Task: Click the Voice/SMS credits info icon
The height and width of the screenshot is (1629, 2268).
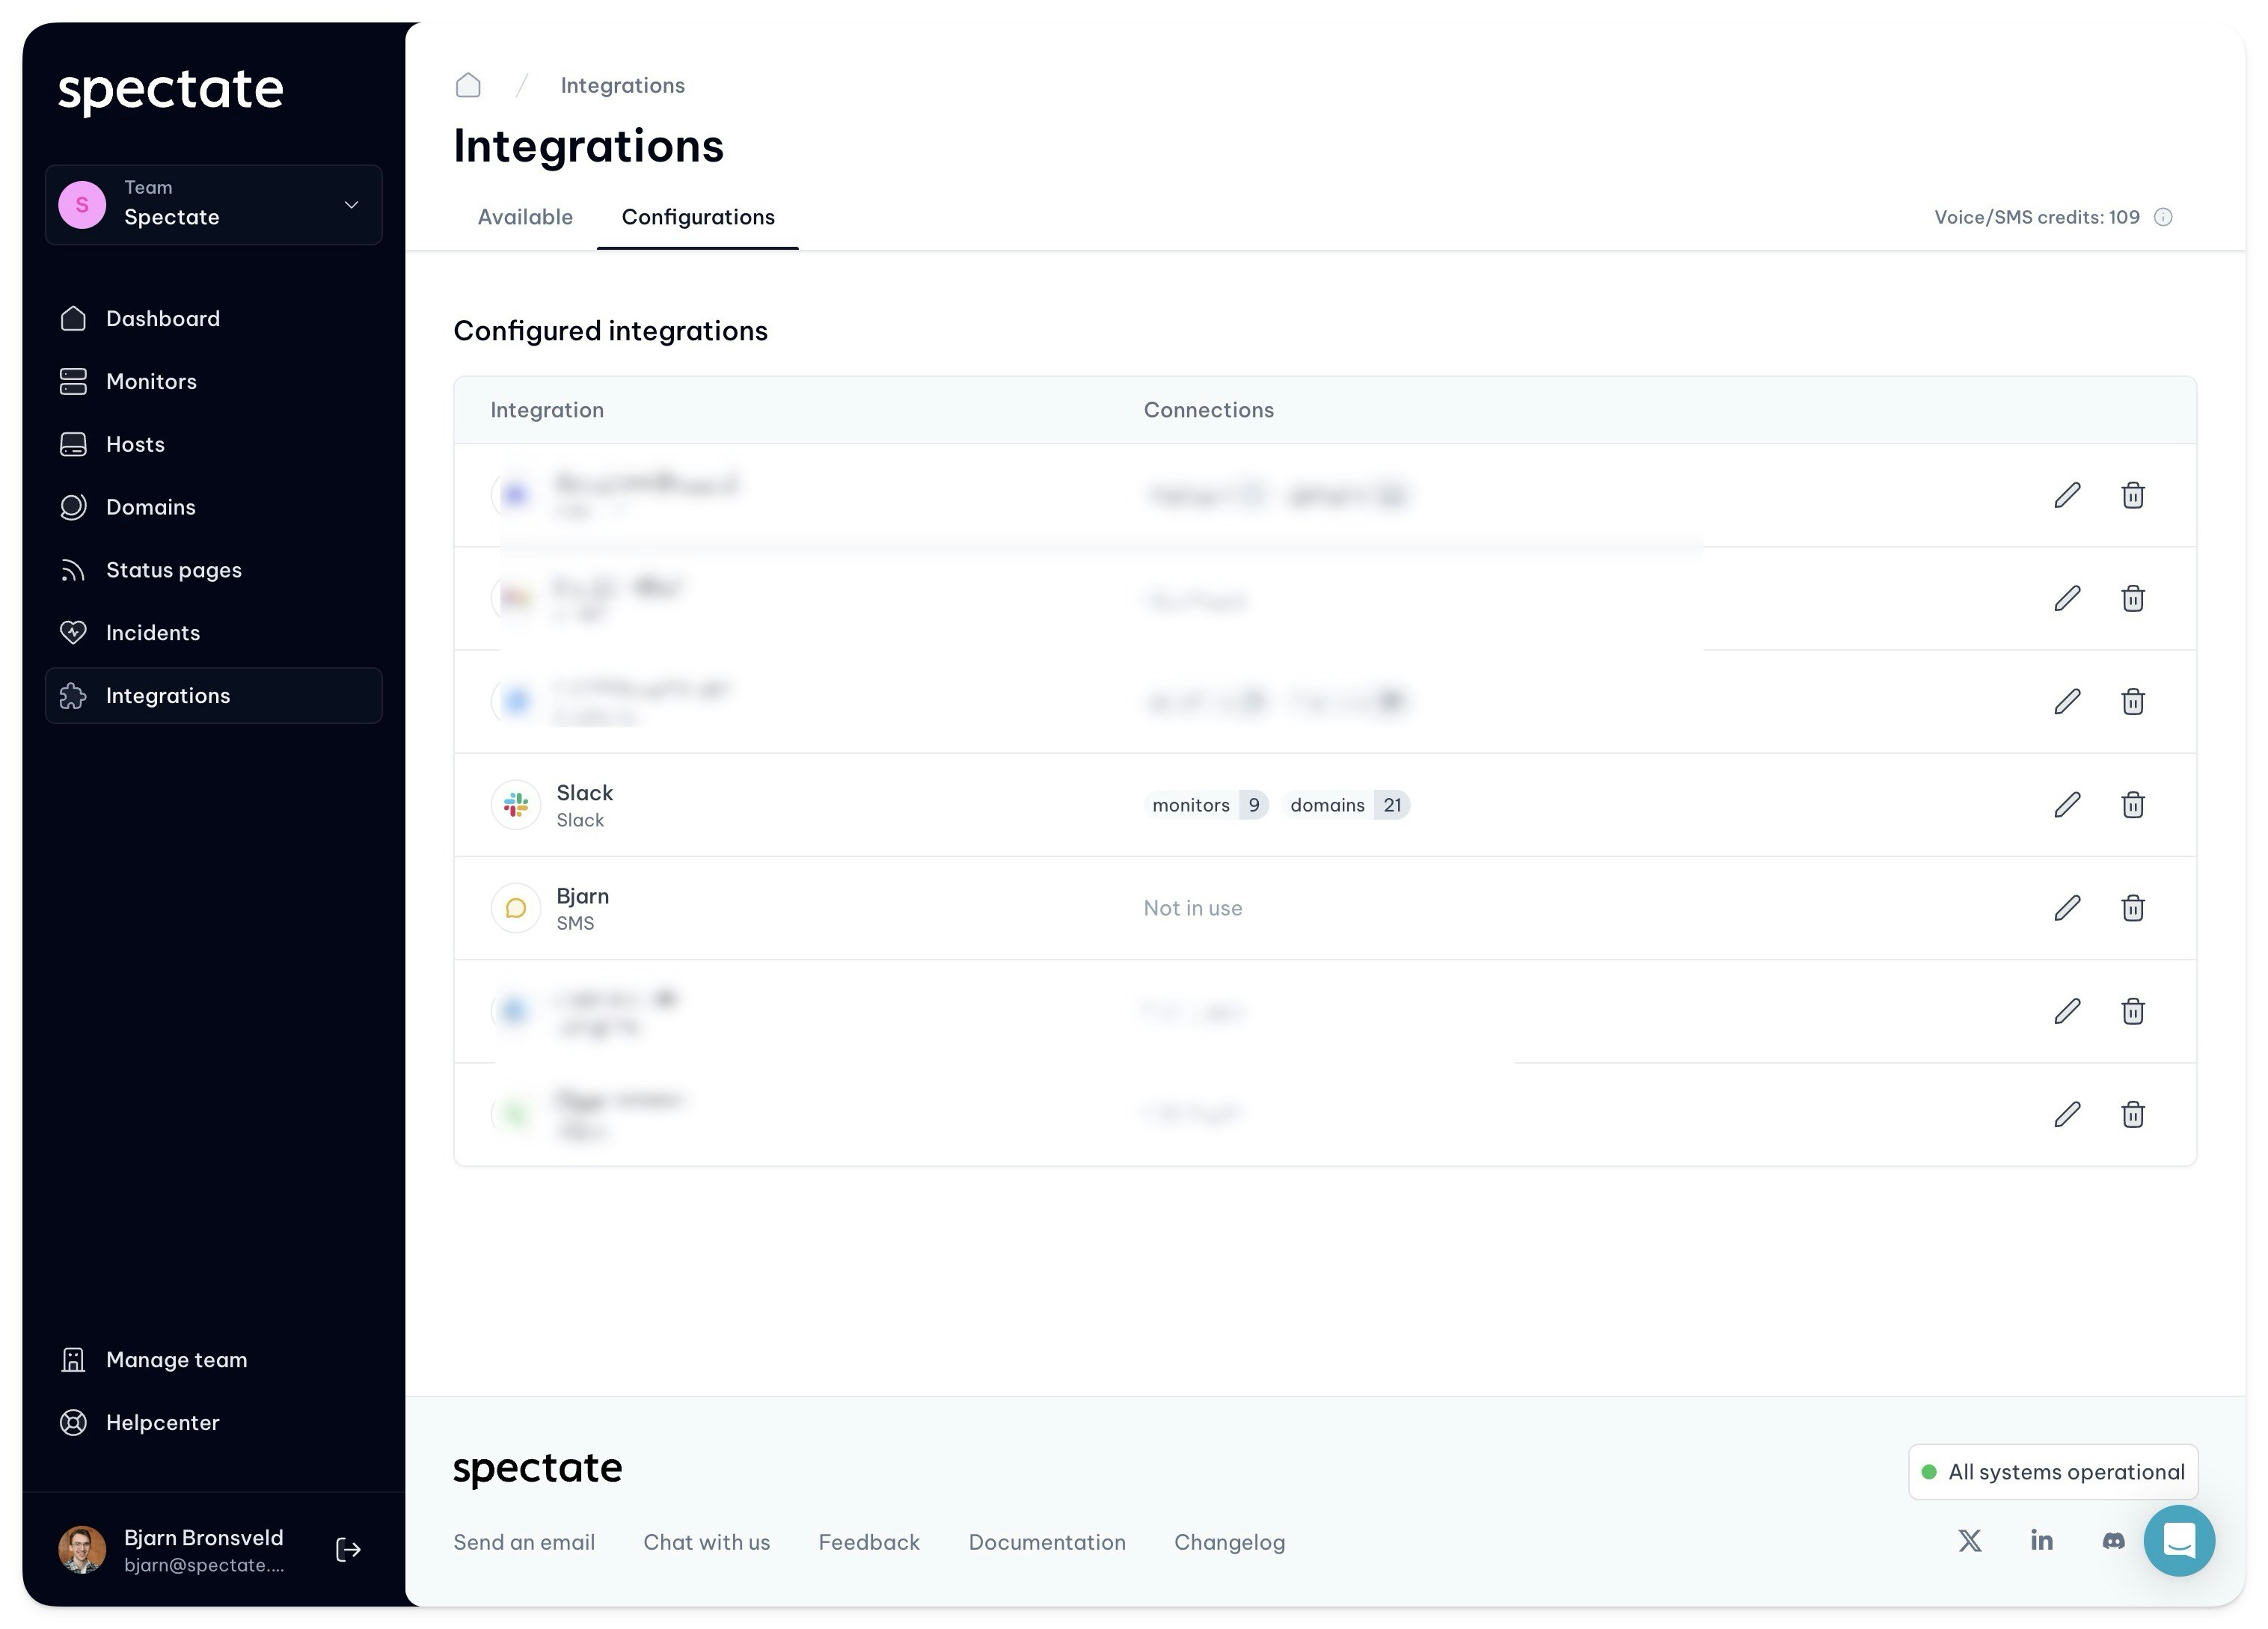Action: point(2164,217)
